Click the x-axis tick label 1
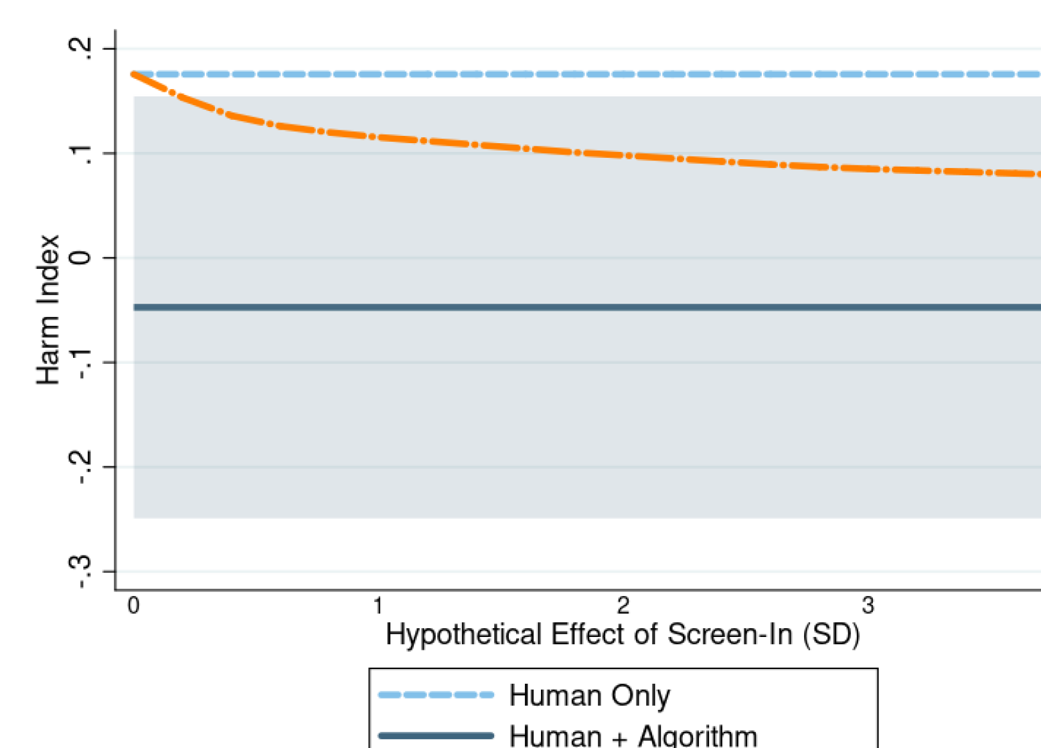The image size is (1041, 748). click(x=378, y=606)
